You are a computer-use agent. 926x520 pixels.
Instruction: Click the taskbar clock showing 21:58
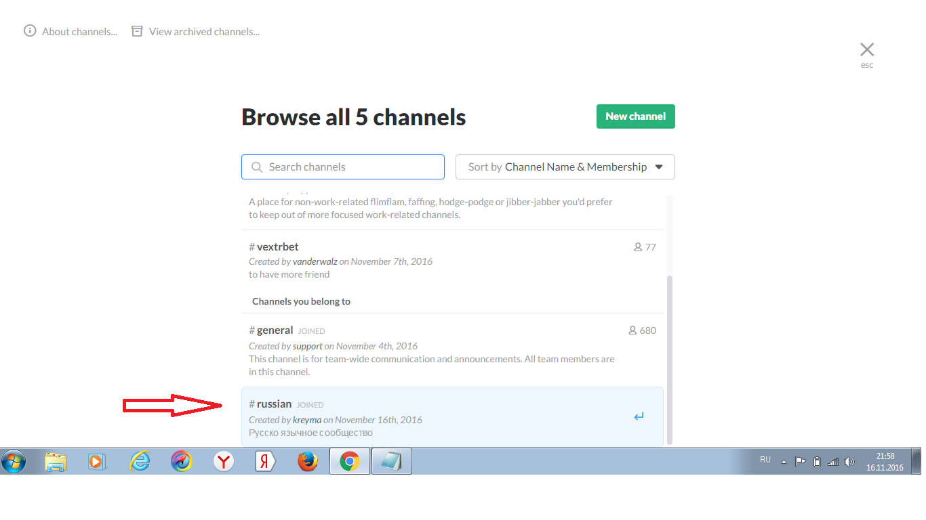885,462
